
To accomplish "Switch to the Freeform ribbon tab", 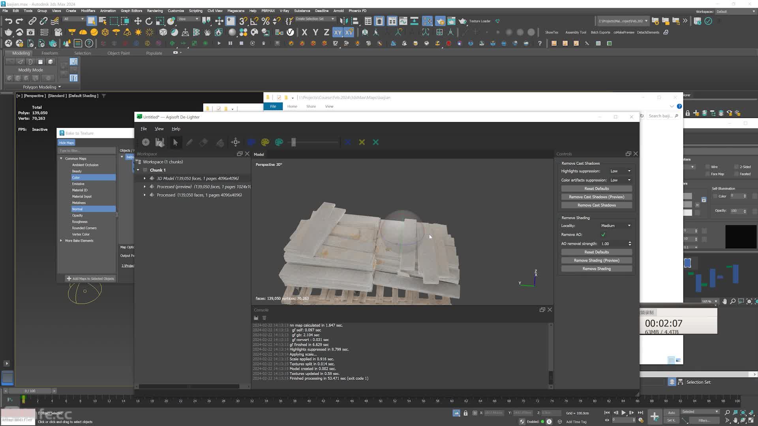I will (x=50, y=53).
